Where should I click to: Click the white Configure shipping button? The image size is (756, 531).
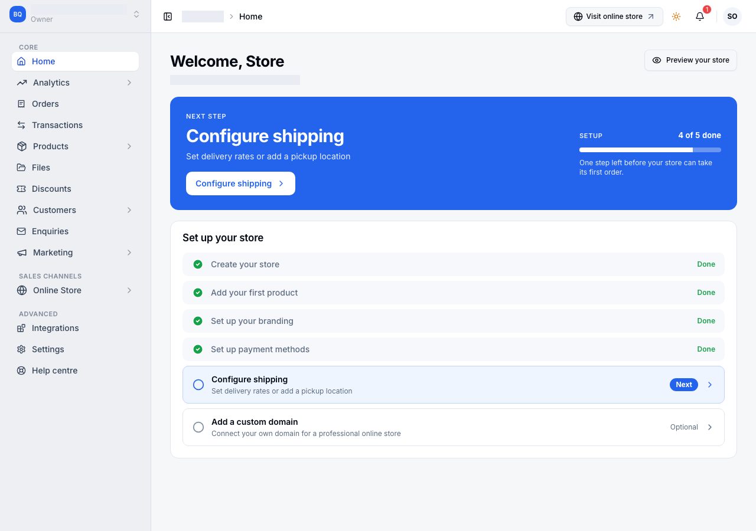240,183
